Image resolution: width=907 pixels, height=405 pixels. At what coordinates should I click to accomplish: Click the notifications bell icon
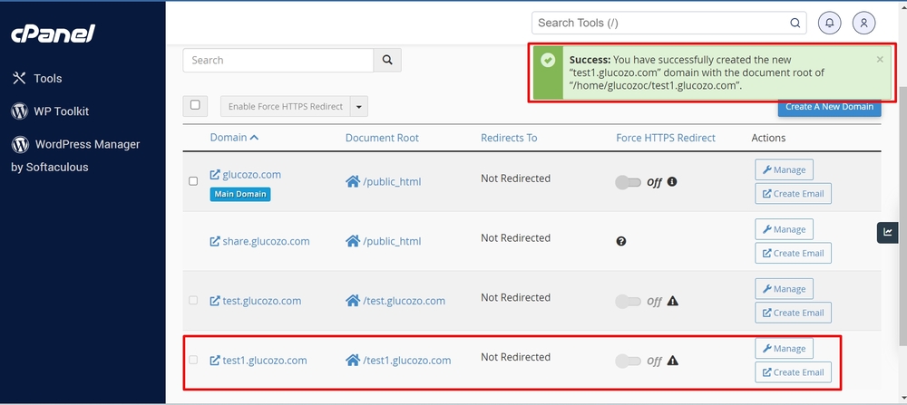(829, 23)
